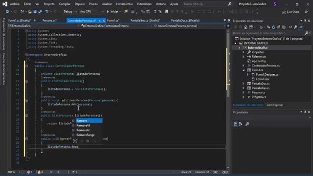This screenshot has width=313, height=176.
Task: Switch to the Team Explorer tab
Action: pos(275,105)
